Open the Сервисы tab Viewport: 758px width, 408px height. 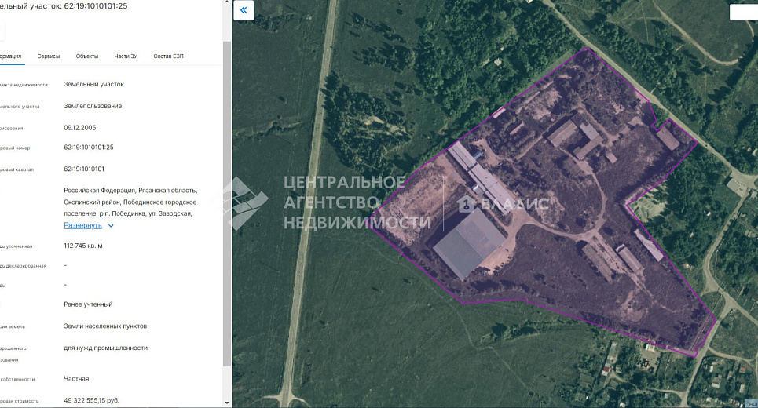49,56
